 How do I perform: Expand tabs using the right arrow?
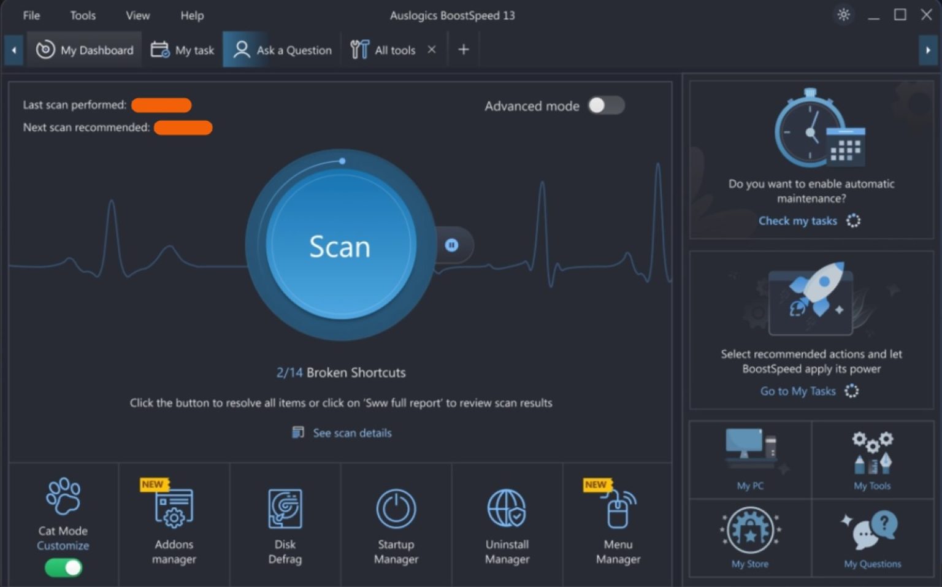(928, 49)
